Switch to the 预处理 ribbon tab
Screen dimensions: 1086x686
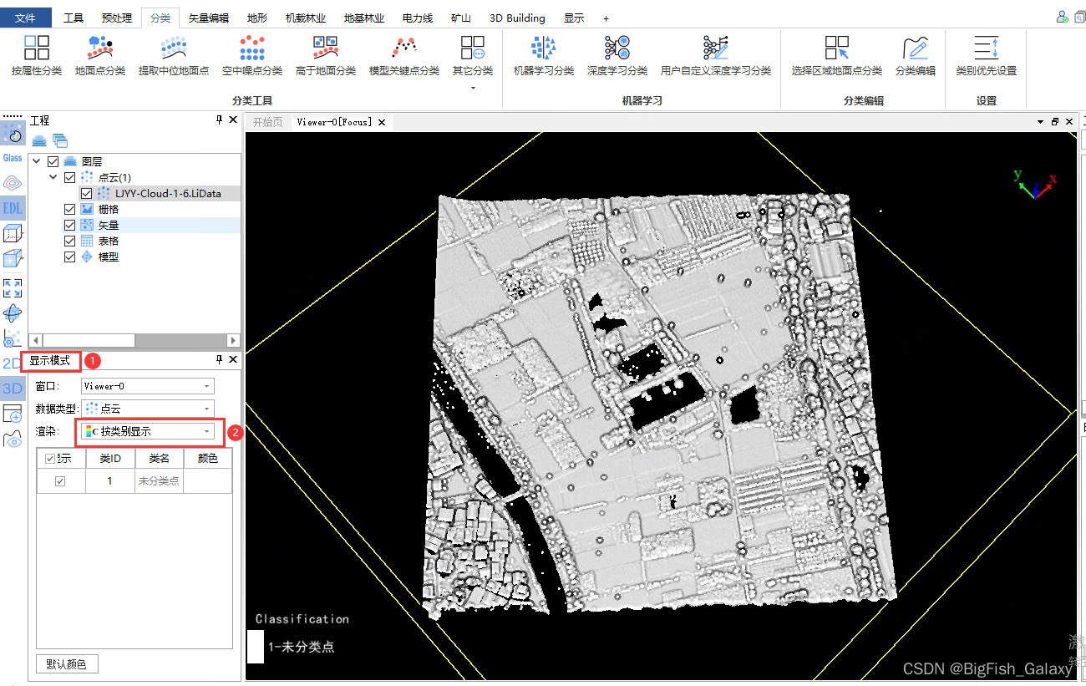pyautogui.click(x=116, y=18)
